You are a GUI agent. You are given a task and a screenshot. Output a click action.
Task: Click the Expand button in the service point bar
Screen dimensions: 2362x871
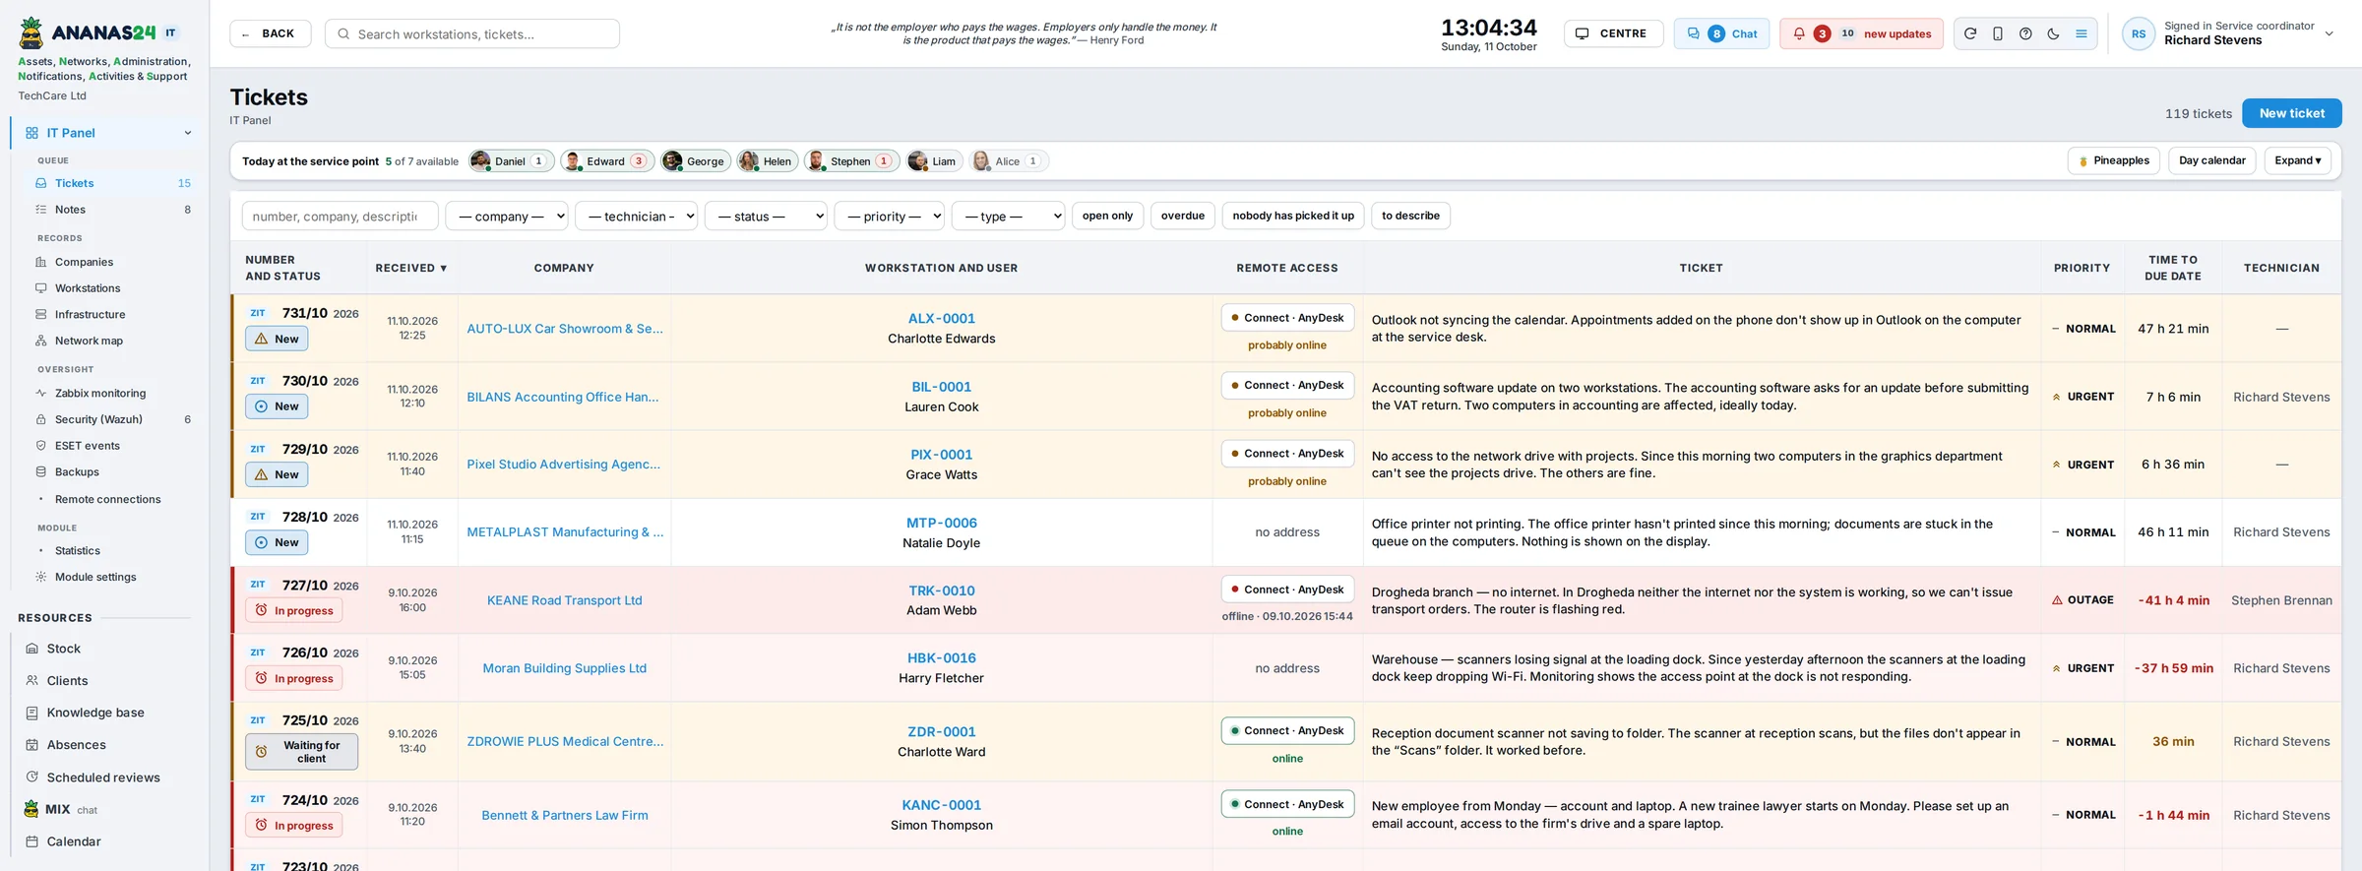pyautogui.click(x=2297, y=160)
